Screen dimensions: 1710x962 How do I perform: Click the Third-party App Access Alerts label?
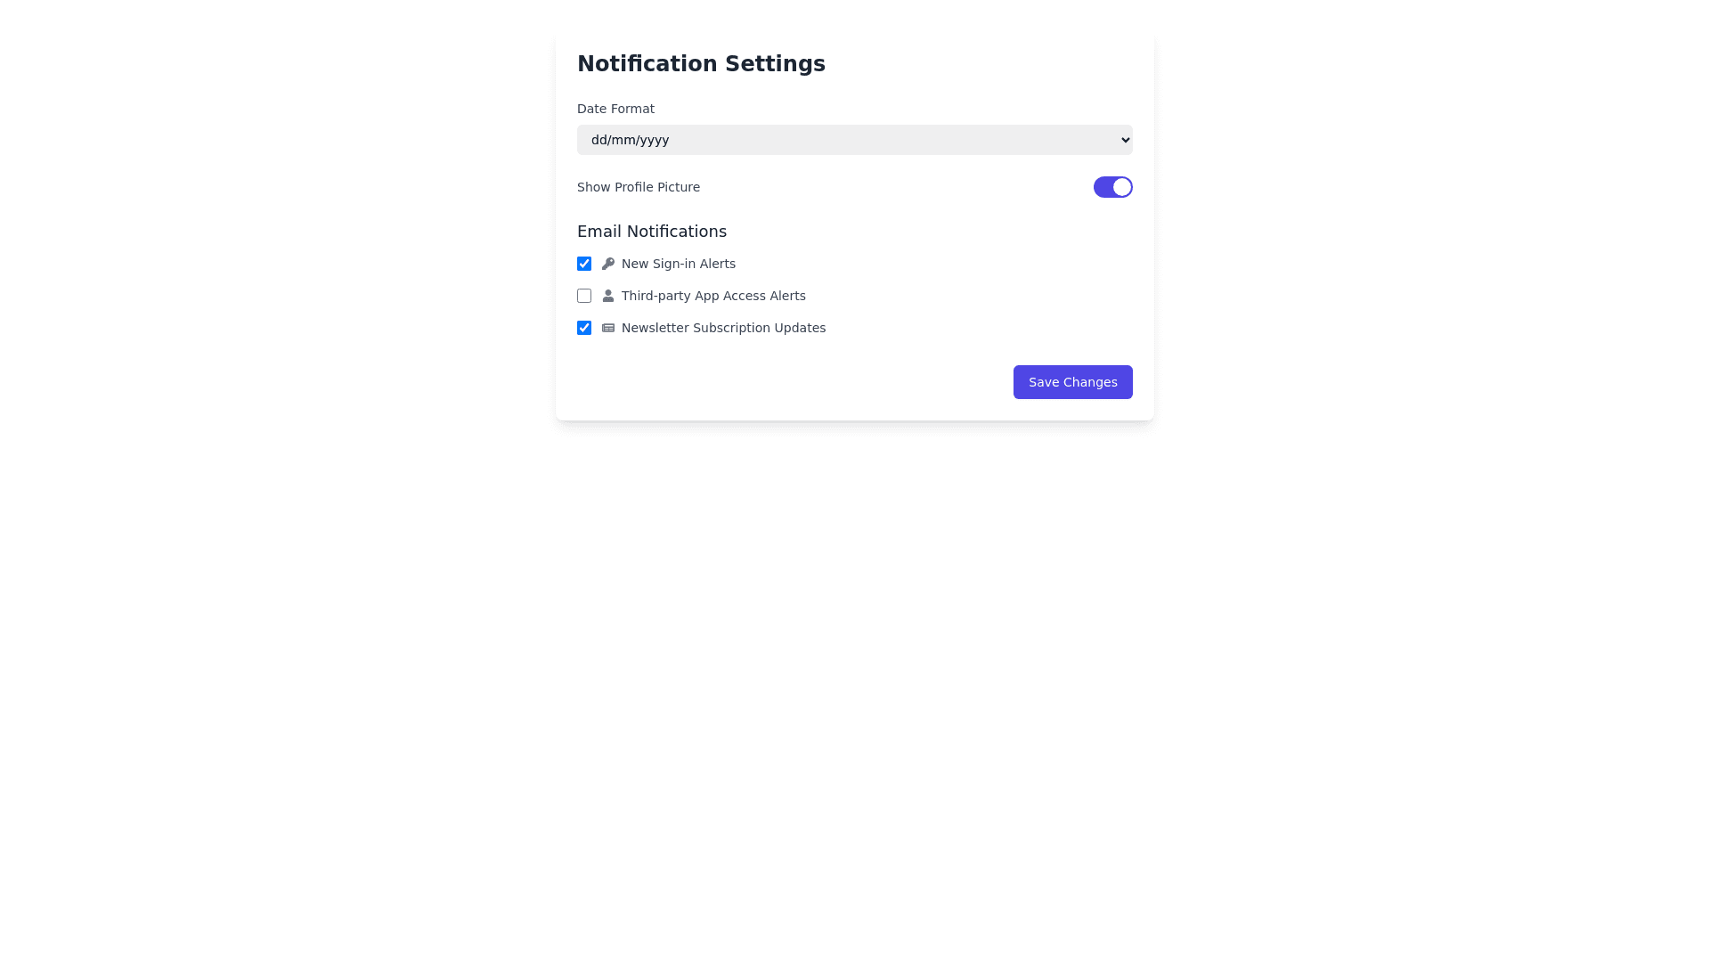(x=713, y=296)
